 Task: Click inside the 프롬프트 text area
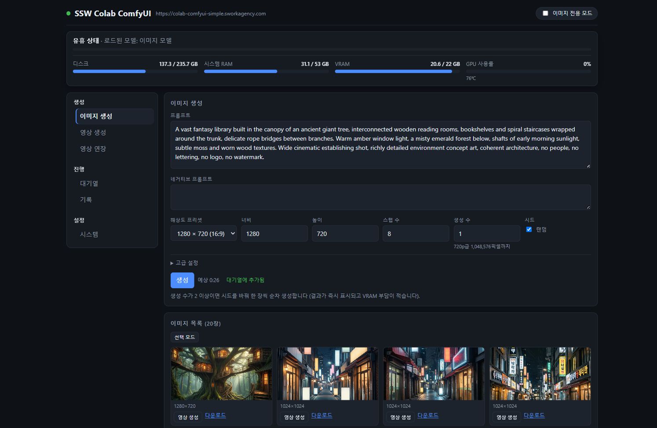380,145
